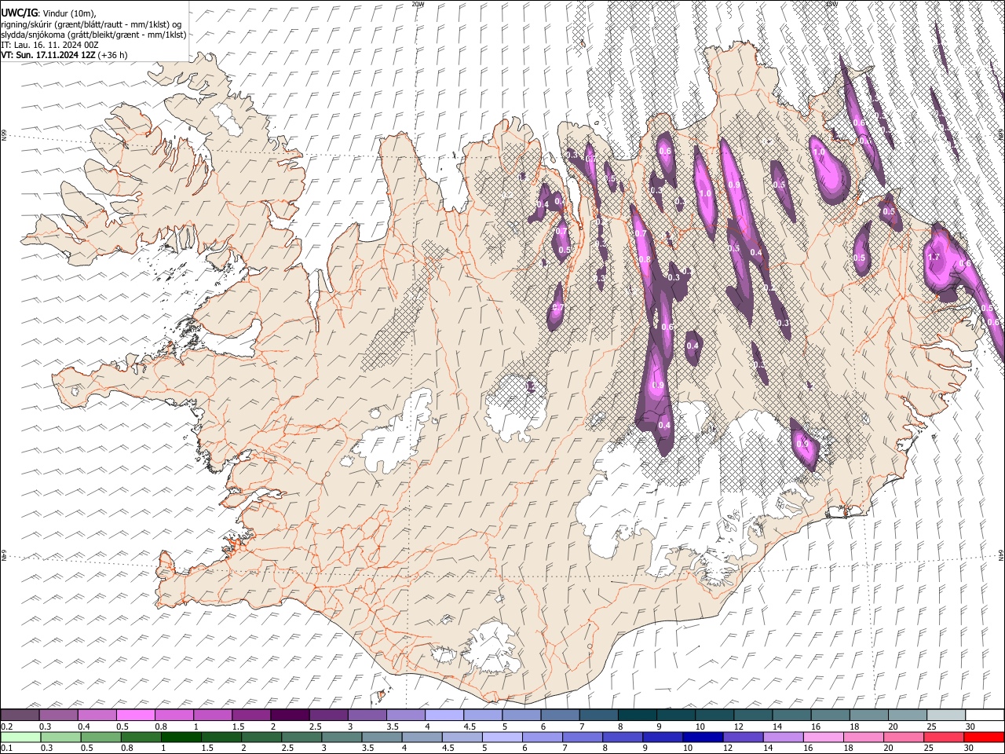Select navy blue lower swatch between 10 and 12

[x=703, y=737]
